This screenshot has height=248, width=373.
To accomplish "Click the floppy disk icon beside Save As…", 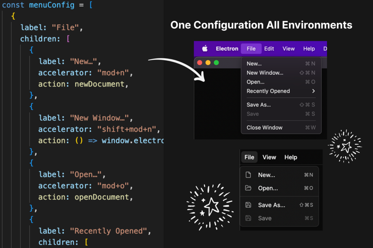I will 248,205.
